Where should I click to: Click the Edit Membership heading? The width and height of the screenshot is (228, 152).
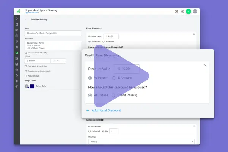39,19
